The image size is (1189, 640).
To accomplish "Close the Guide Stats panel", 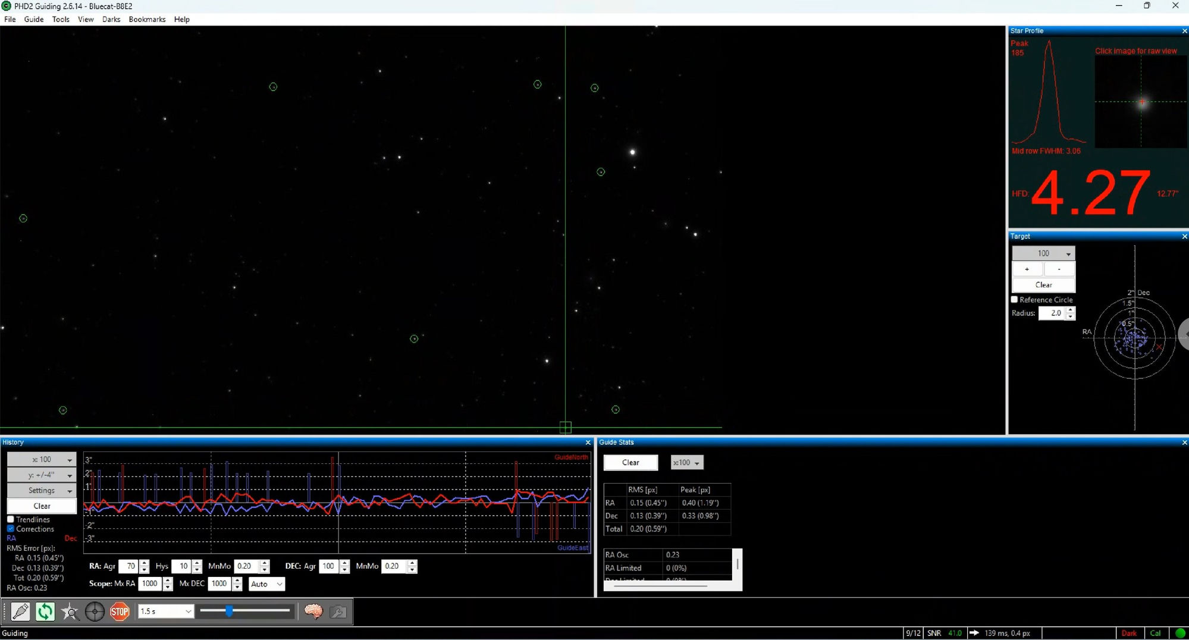I will 1184,443.
